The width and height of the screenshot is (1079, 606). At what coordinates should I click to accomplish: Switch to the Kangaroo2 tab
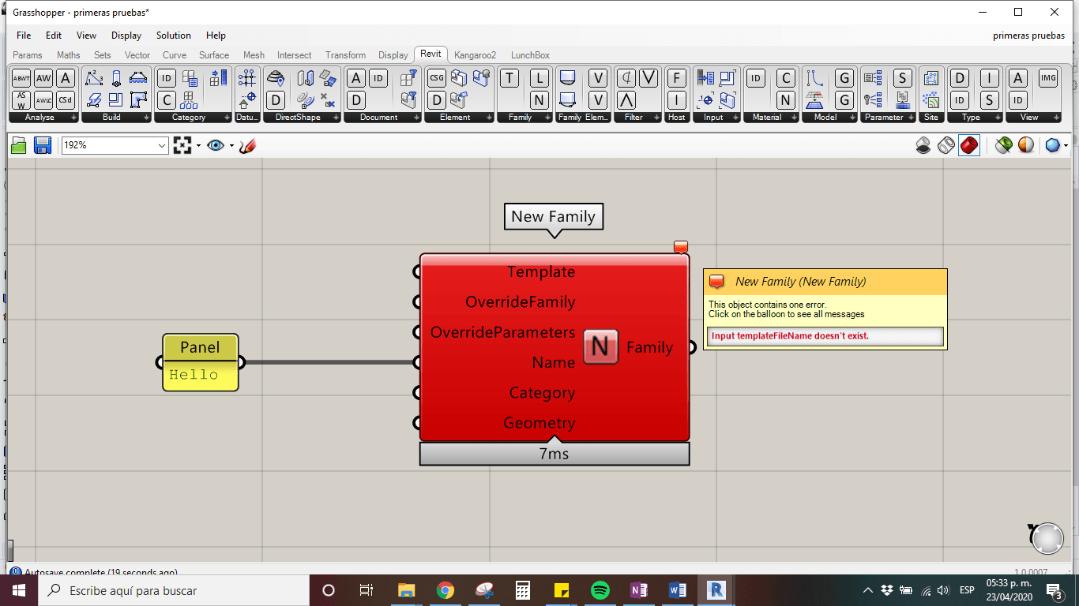475,55
